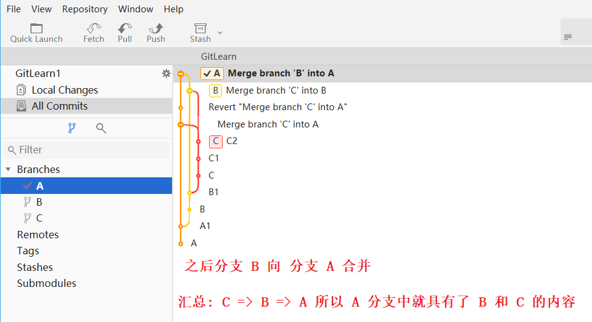Stash changes using the Stash icon
Viewport: 592px width, 322px height.
point(200,28)
